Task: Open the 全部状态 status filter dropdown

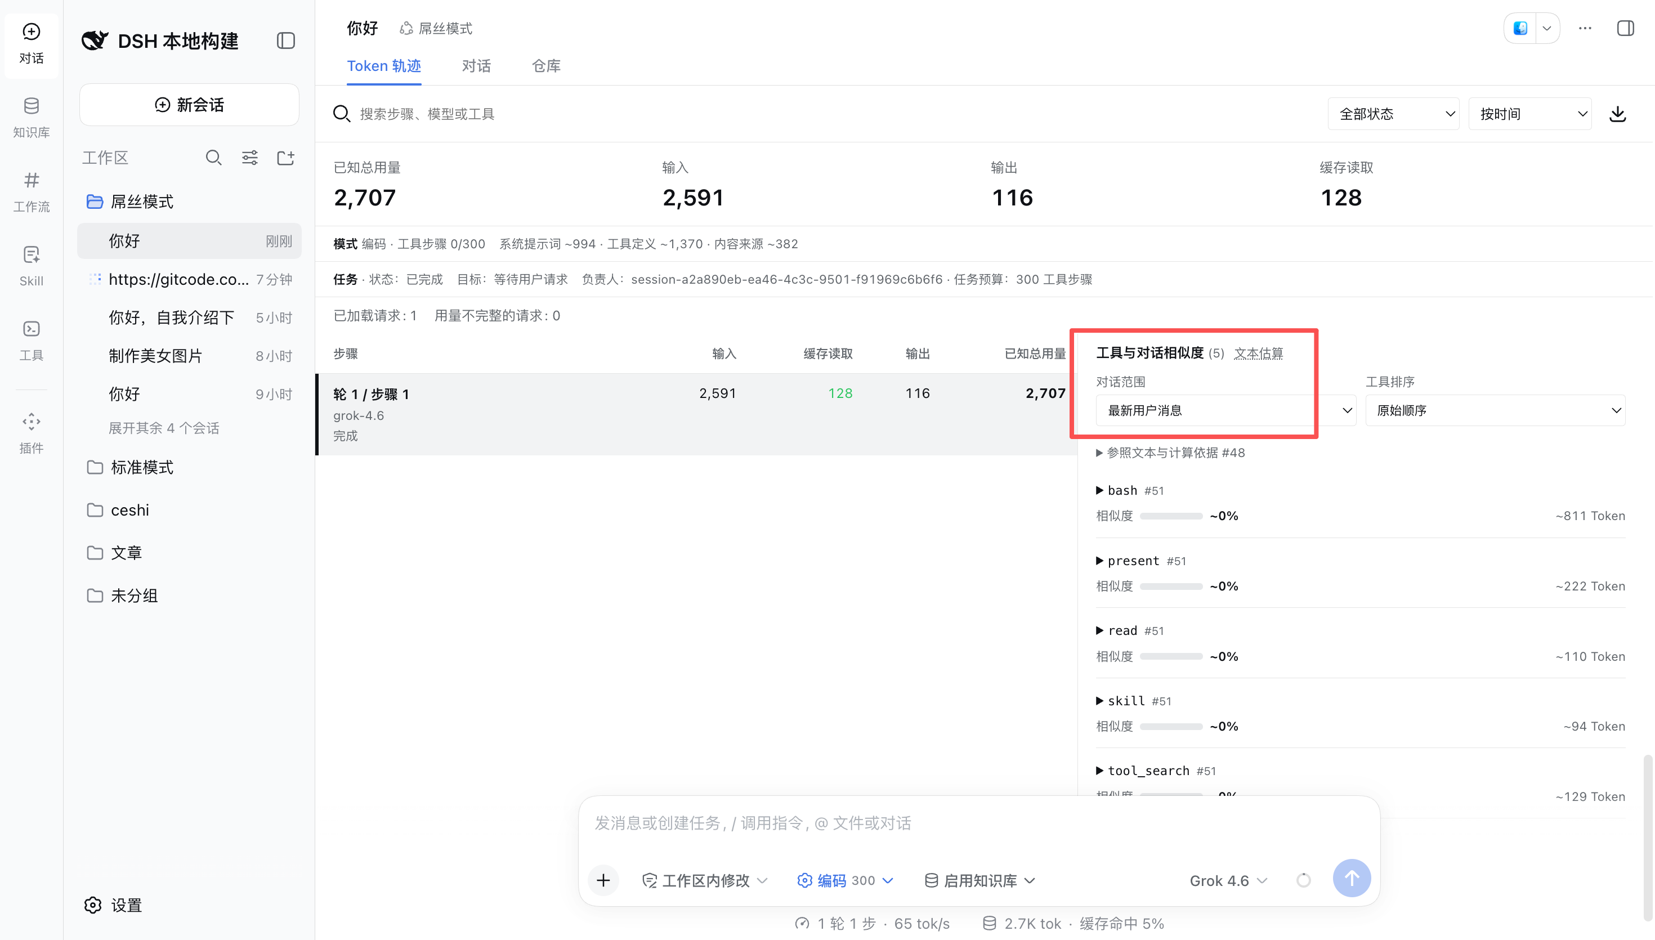Action: coord(1393,114)
